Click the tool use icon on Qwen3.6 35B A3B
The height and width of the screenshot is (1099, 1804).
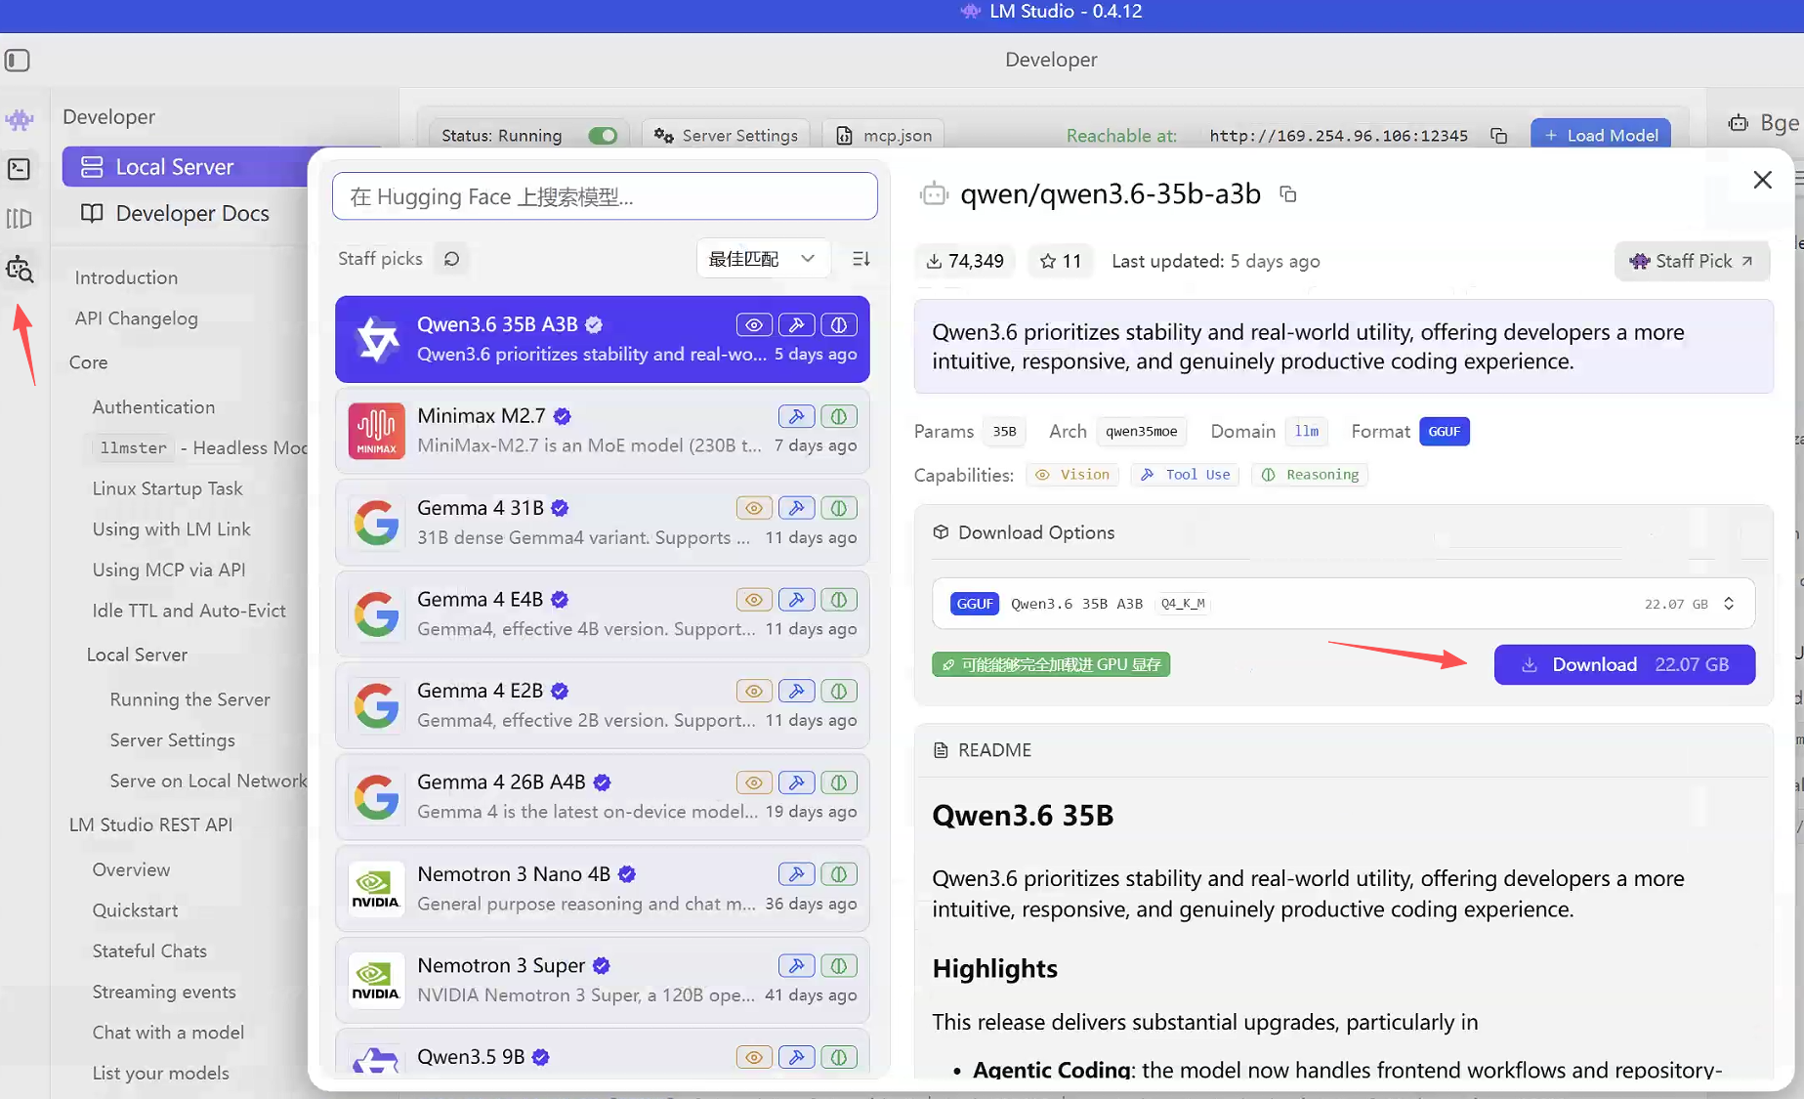[x=797, y=324]
